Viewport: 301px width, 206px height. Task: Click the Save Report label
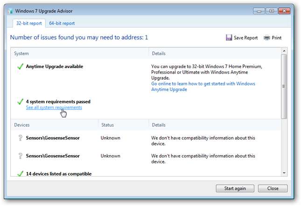[x=246, y=38]
